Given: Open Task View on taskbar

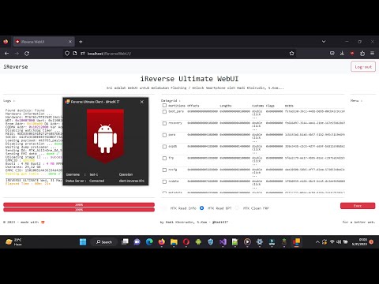Looking at the screenshot, I should (125, 241).
